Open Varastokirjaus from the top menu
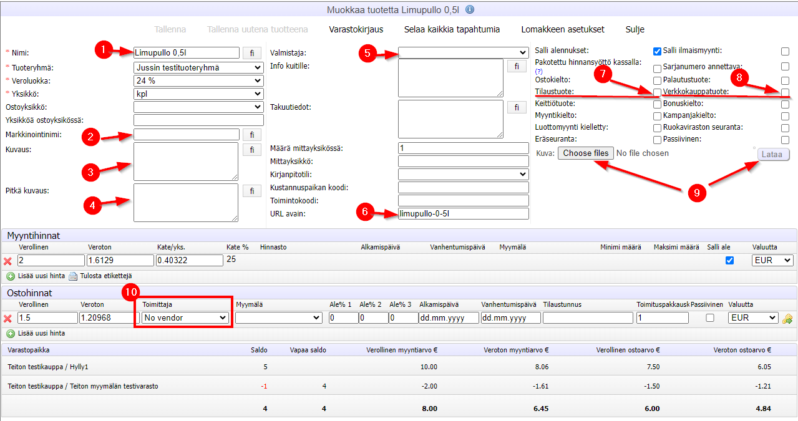Viewport: 798px width, 421px height. coord(356,29)
